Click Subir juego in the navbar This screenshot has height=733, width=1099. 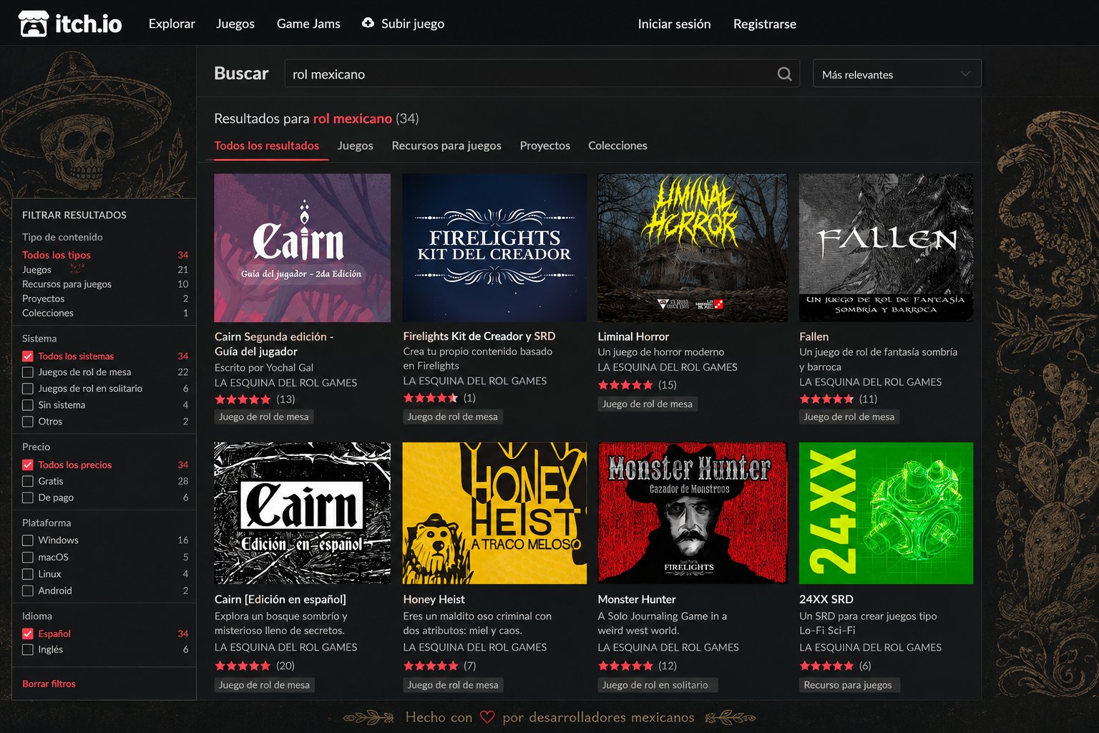(x=413, y=24)
